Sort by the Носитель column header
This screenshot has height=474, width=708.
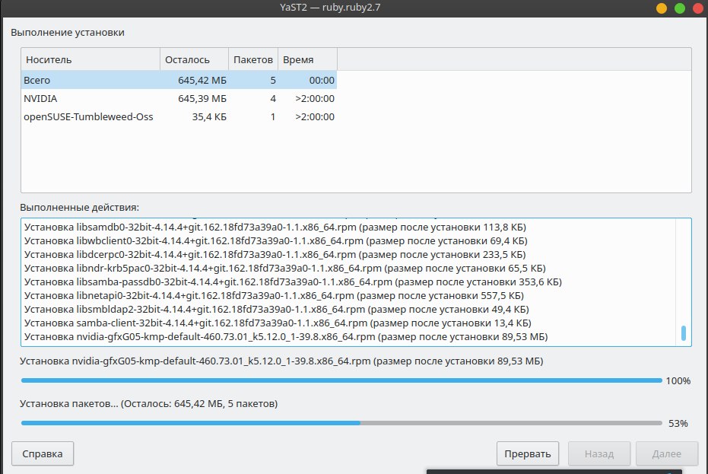[90, 59]
